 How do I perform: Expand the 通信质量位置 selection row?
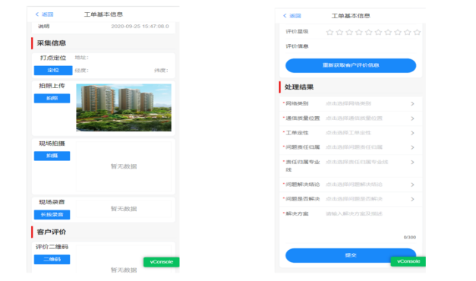tap(351, 118)
